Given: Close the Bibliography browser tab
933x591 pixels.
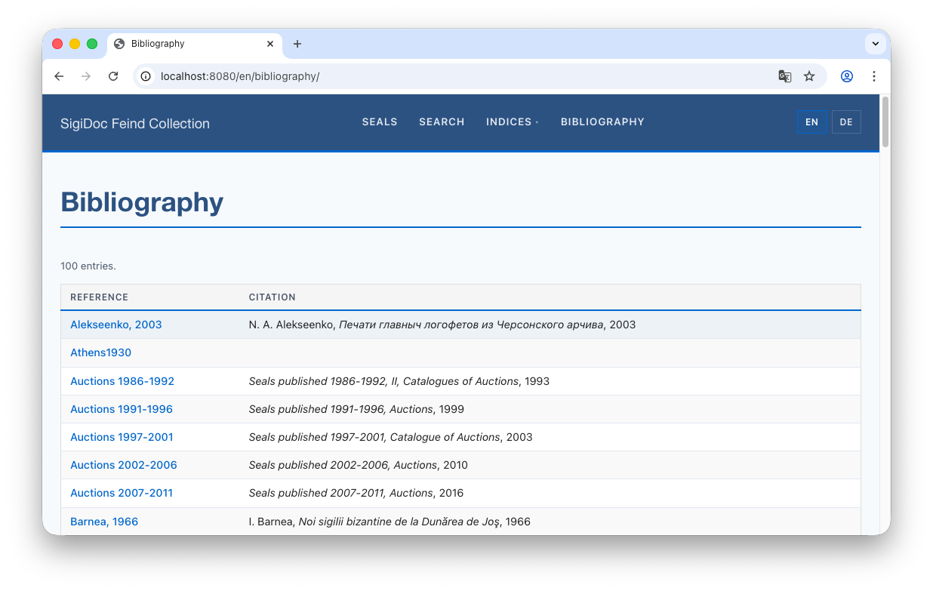Looking at the screenshot, I should pos(270,44).
